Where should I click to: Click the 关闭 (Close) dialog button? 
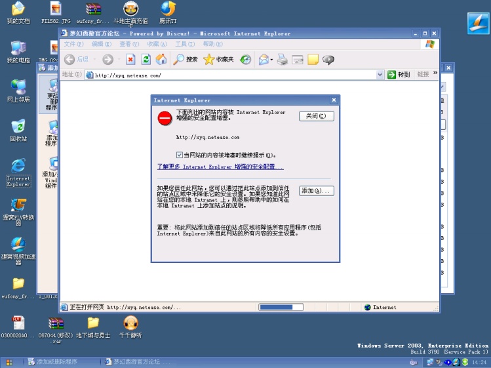[317, 116]
